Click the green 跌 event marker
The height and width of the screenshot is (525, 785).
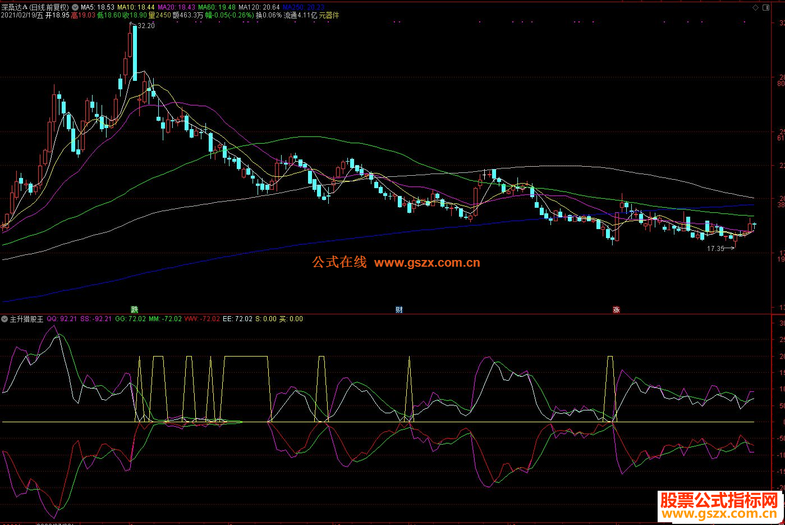[x=134, y=309]
